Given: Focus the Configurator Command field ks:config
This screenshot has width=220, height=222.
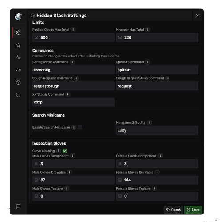Looking at the screenshot, I should 74,70.
